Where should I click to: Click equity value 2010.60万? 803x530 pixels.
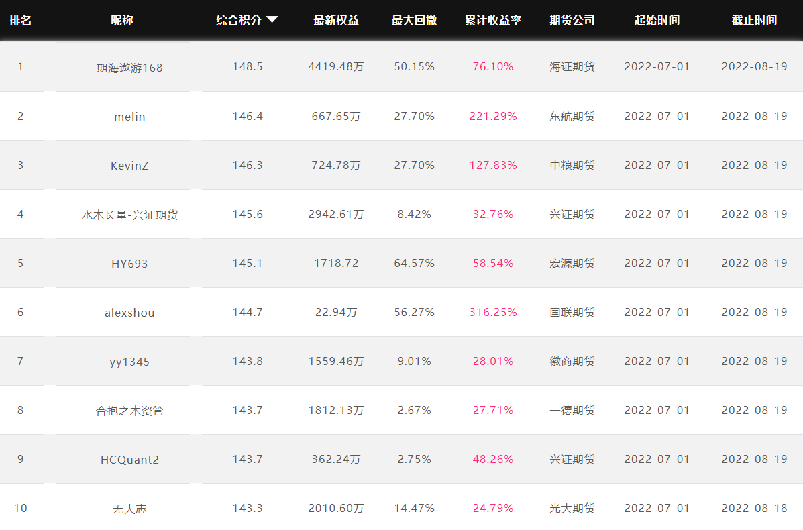(336, 508)
